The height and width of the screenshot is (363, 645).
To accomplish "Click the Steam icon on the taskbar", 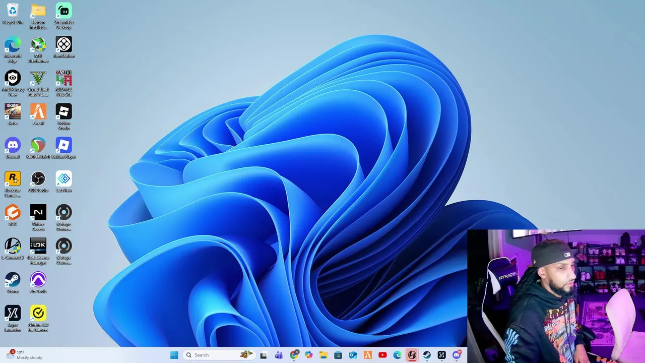I will [x=427, y=355].
